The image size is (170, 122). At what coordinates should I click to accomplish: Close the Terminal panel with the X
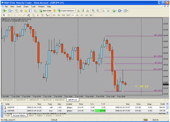(2, 103)
